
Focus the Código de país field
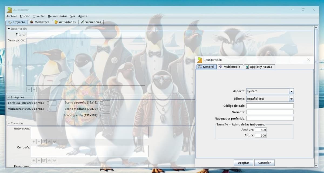pyautogui.click(x=270, y=106)
